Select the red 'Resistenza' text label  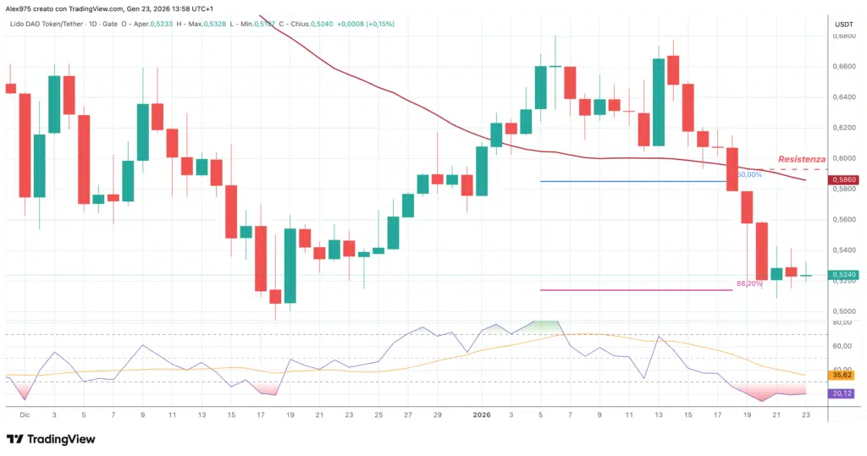(x=801, y=159)
